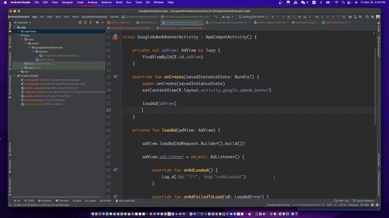The width and height of the screenshot is (389, 218).
Task: Click override gutter icon beside onCreate
Action: tap(115, 77)
